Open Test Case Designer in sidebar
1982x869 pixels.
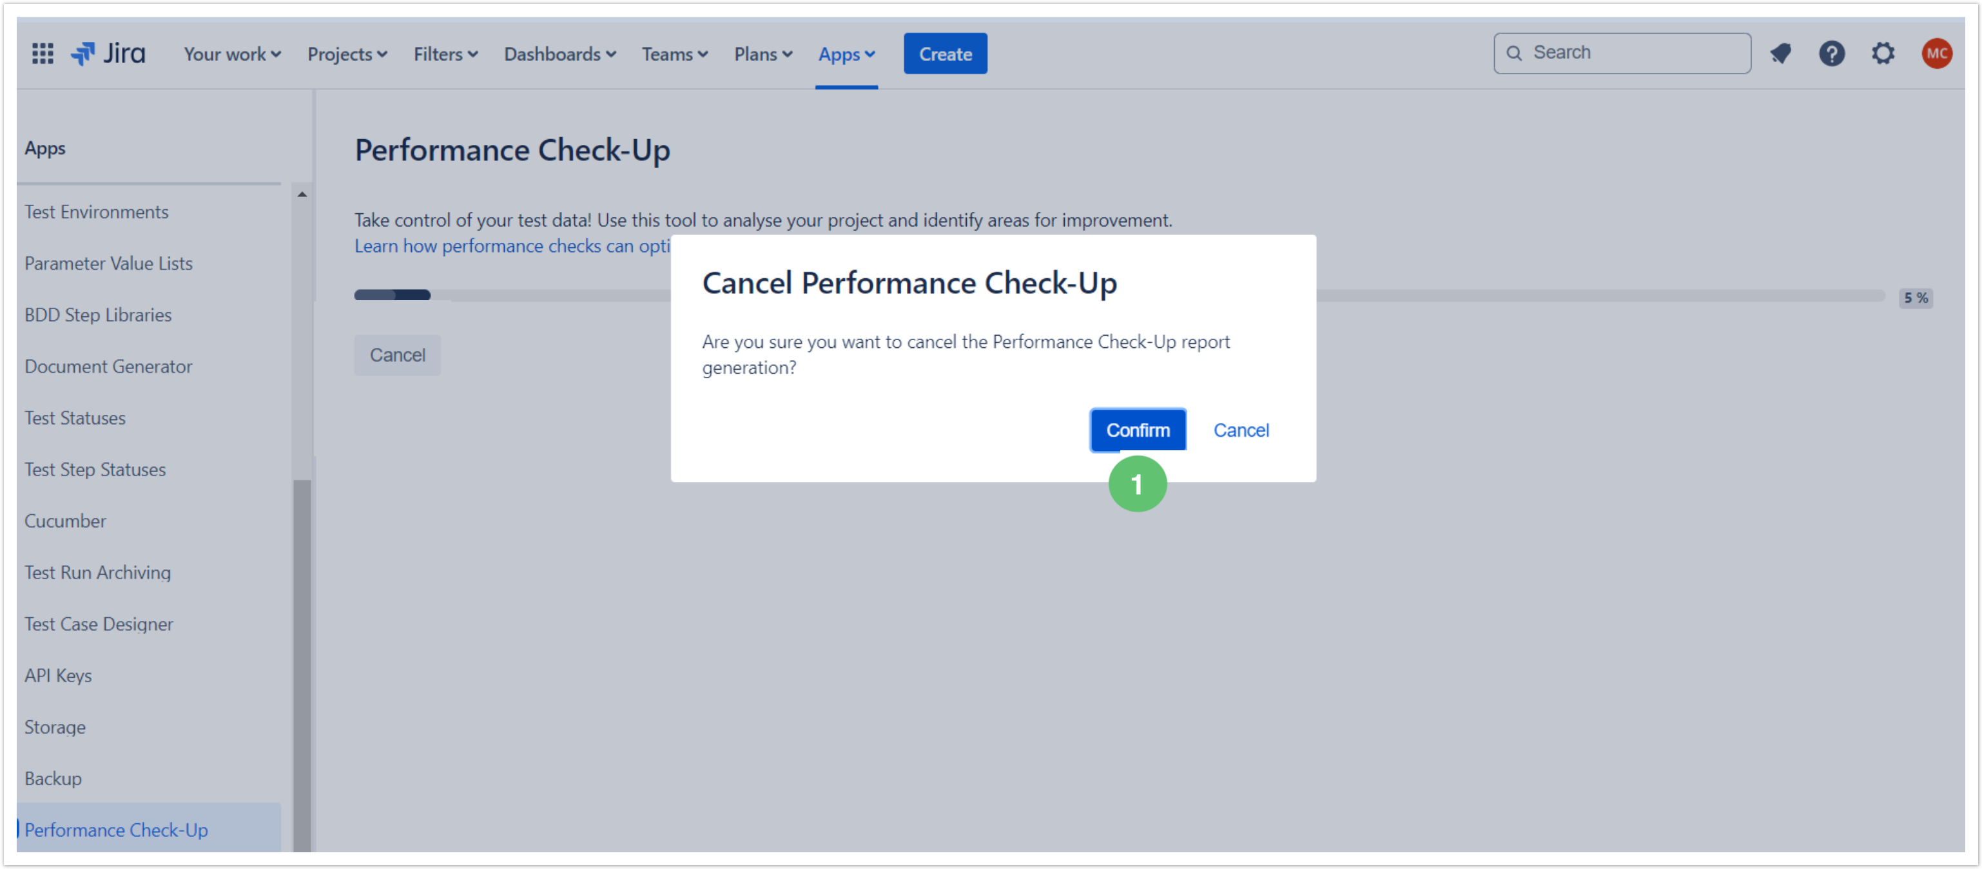click(99, 624)
